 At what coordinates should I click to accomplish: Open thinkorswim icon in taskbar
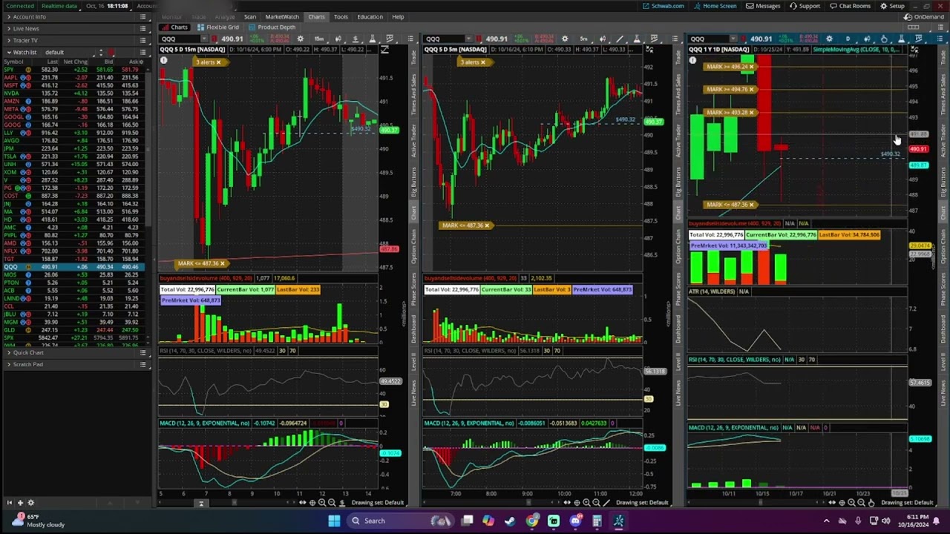tap(619, 521)
